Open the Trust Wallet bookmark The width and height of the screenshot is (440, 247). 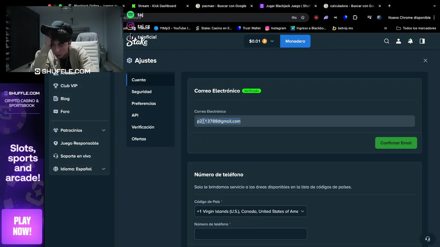[249, 28]
